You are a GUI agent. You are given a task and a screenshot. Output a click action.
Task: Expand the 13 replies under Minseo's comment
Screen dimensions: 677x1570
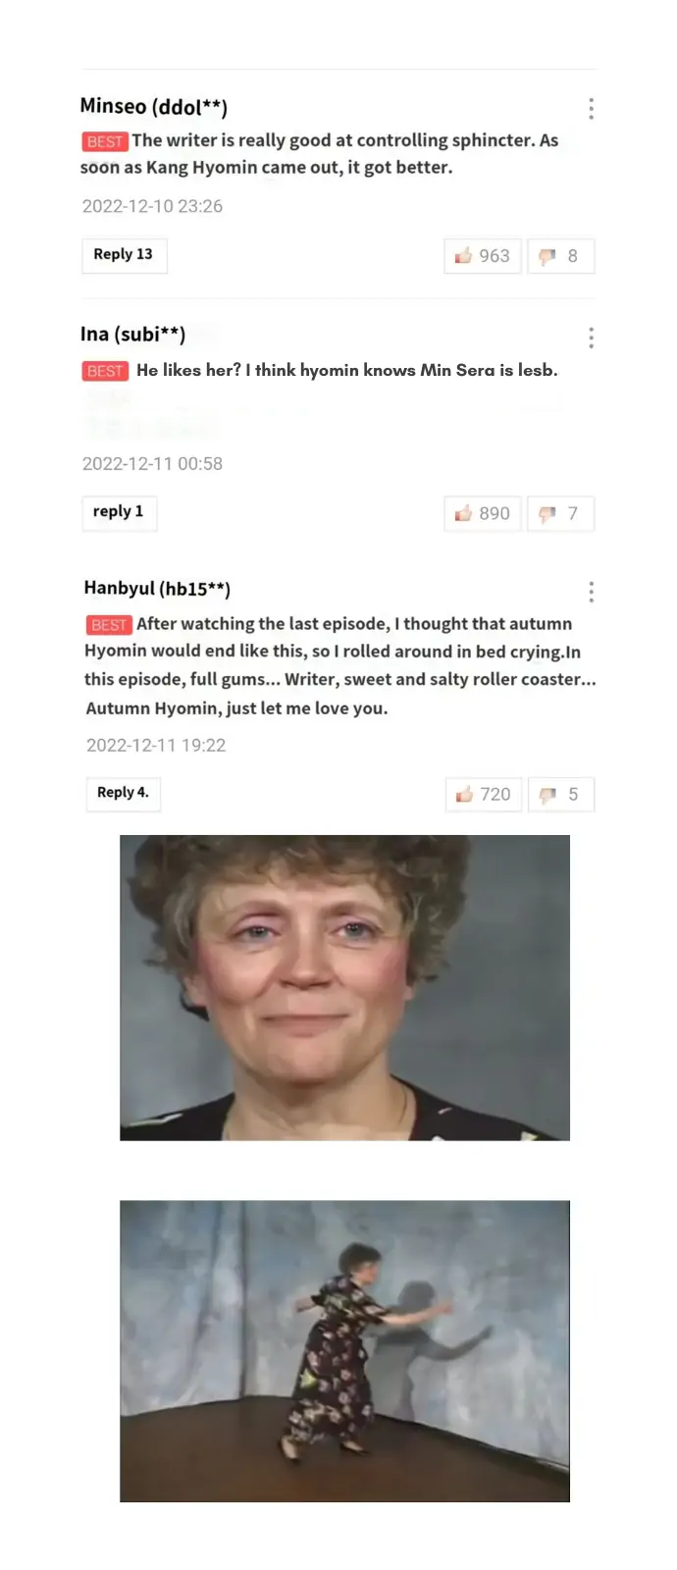coord(124,254)
